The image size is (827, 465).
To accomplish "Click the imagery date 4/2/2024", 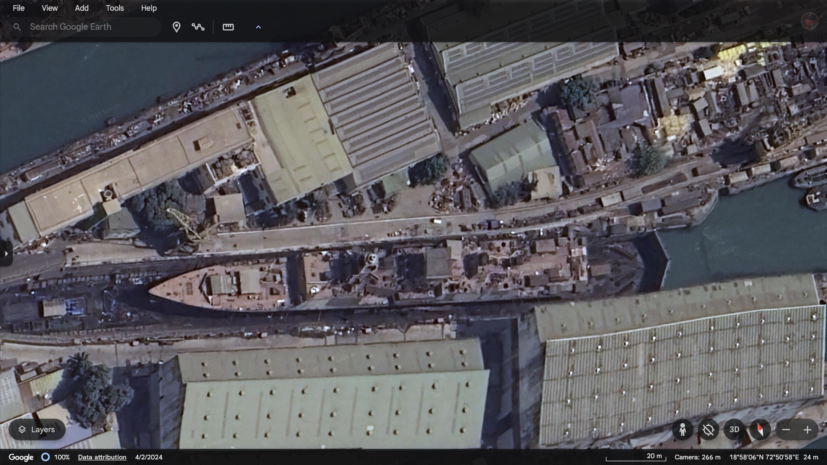I will click(x=149, y=457).
